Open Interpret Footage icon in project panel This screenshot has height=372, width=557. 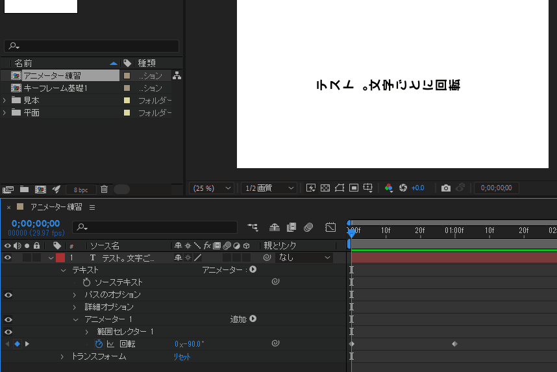click(x=8, y=190)
